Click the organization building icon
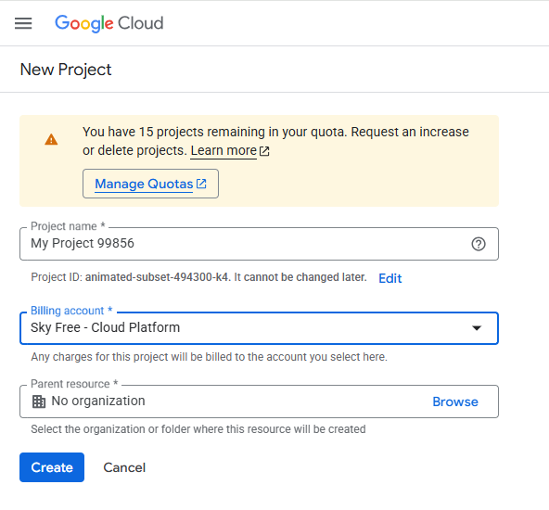Viewport: 549px width, 510px height. 39,402
